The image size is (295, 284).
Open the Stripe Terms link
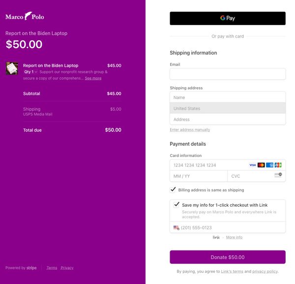point(52,268)
